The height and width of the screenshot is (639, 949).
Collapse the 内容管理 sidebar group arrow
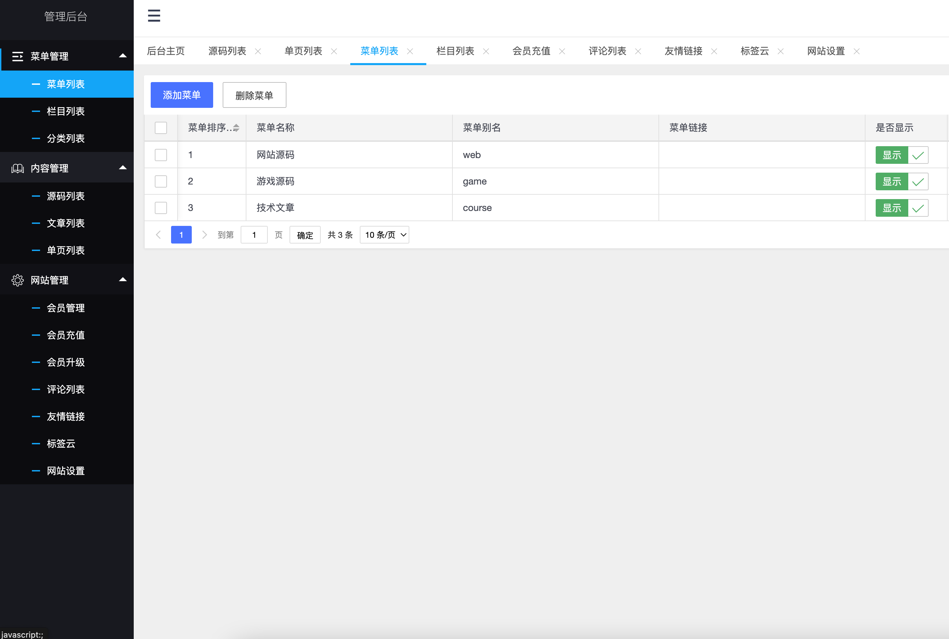(x=123, y=168)
